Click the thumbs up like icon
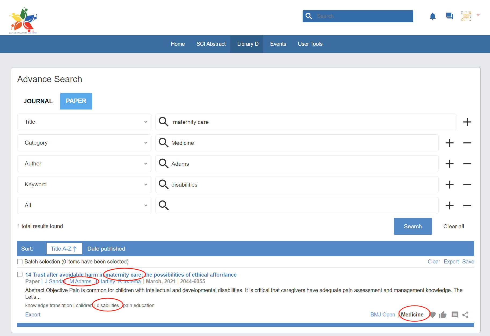 point(443,315)
